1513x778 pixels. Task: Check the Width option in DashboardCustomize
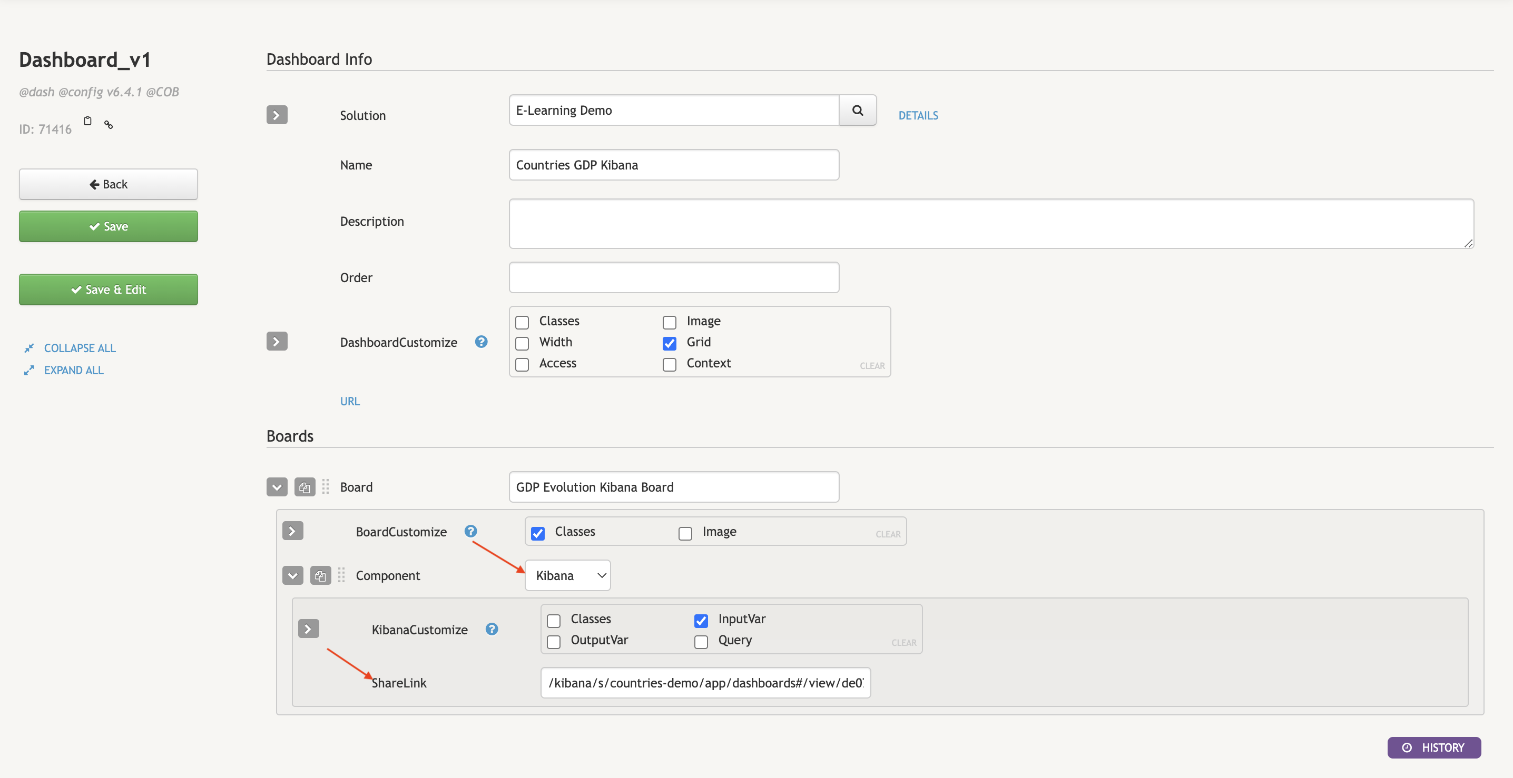522,343
